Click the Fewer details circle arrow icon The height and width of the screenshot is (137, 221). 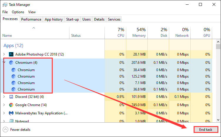tap(5, 130)
